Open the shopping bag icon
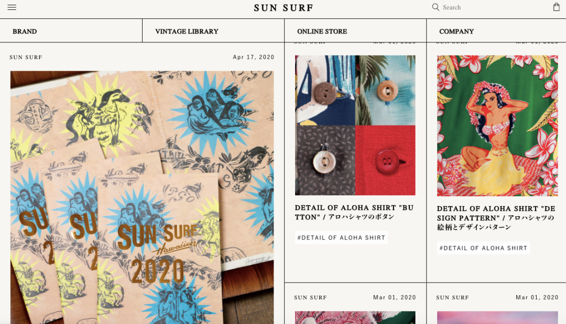The image size is (566, 324). coord(556,7)
